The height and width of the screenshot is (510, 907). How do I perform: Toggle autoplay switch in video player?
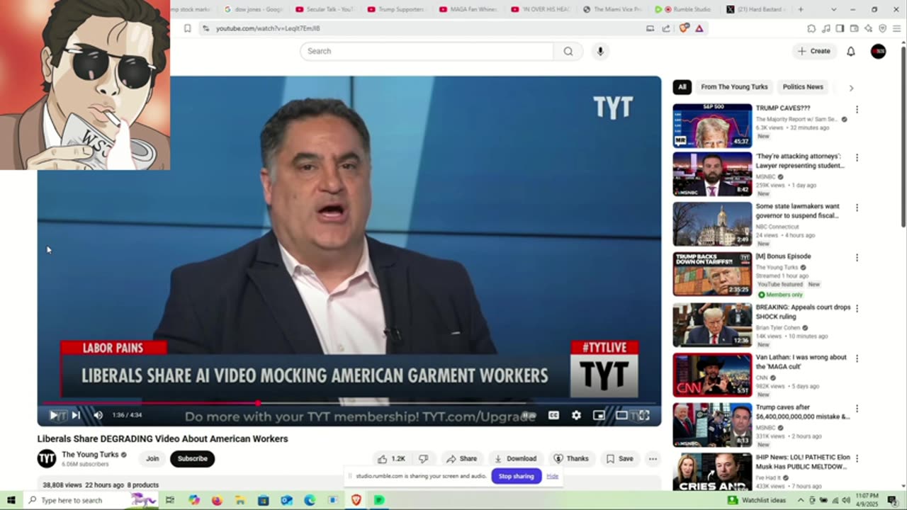pyautogui.click(x=529, y=415)
